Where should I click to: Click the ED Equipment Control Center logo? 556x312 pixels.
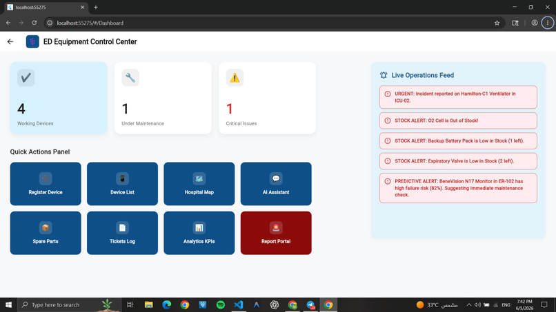coord(32,42)
